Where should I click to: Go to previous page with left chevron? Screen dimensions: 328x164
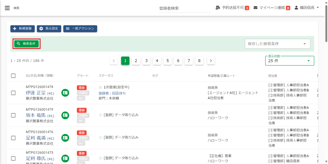pyautogui.click(x=114, y=61)
